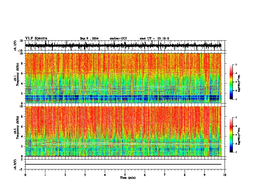The height and width of the screenshot is (196, 253).
Task: Click the ch.1 spectrogram plot area
Action: 123,78
